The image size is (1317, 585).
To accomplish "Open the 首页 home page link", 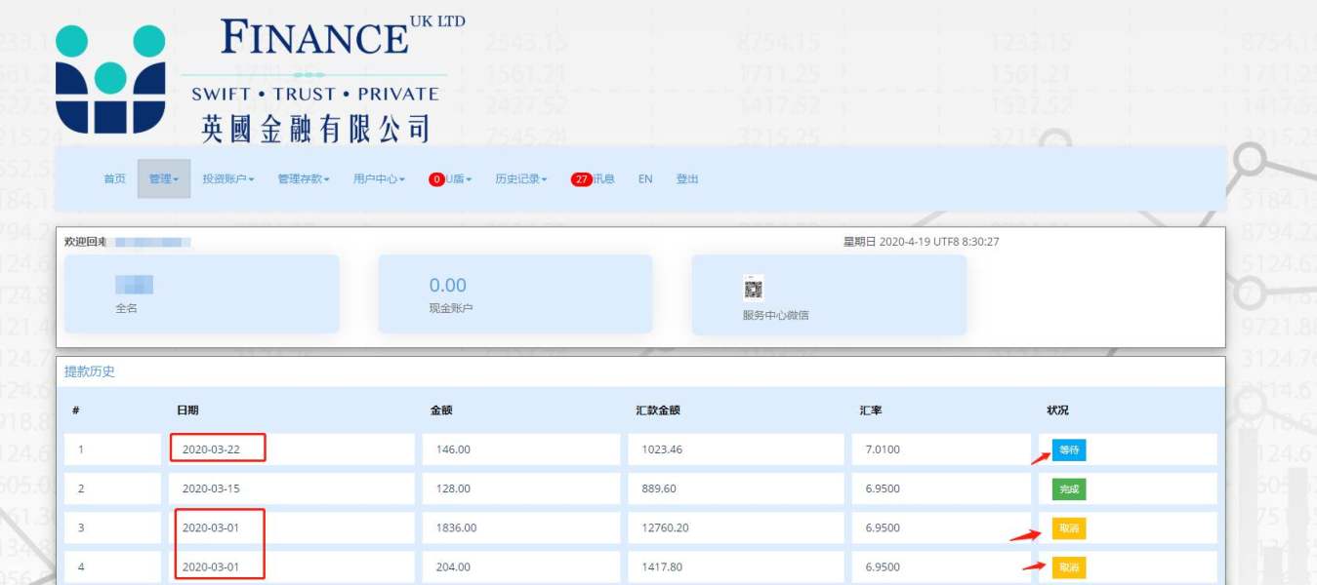I will (114, 179).
